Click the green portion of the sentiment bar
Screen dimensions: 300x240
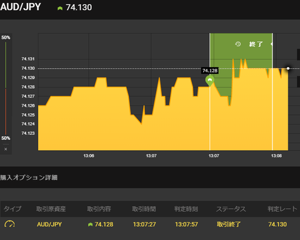tap(6, 65)
